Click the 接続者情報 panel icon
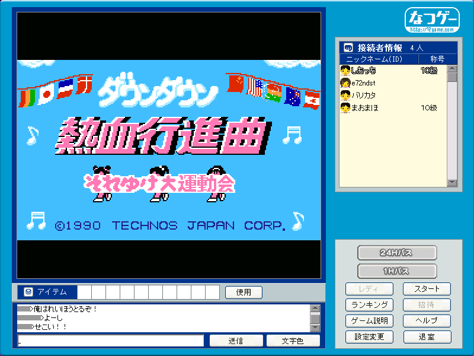 (x=348, y=48)
